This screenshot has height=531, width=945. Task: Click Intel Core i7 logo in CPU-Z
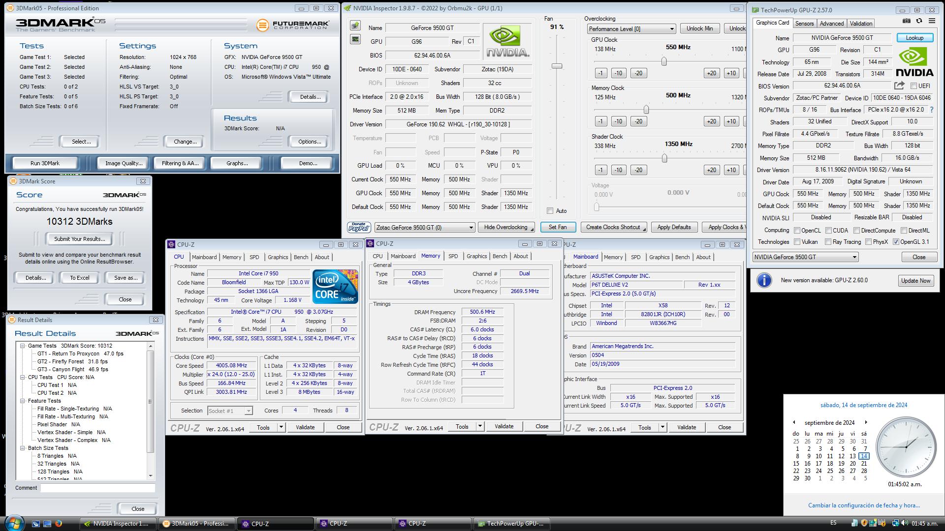tap(335, 287)
